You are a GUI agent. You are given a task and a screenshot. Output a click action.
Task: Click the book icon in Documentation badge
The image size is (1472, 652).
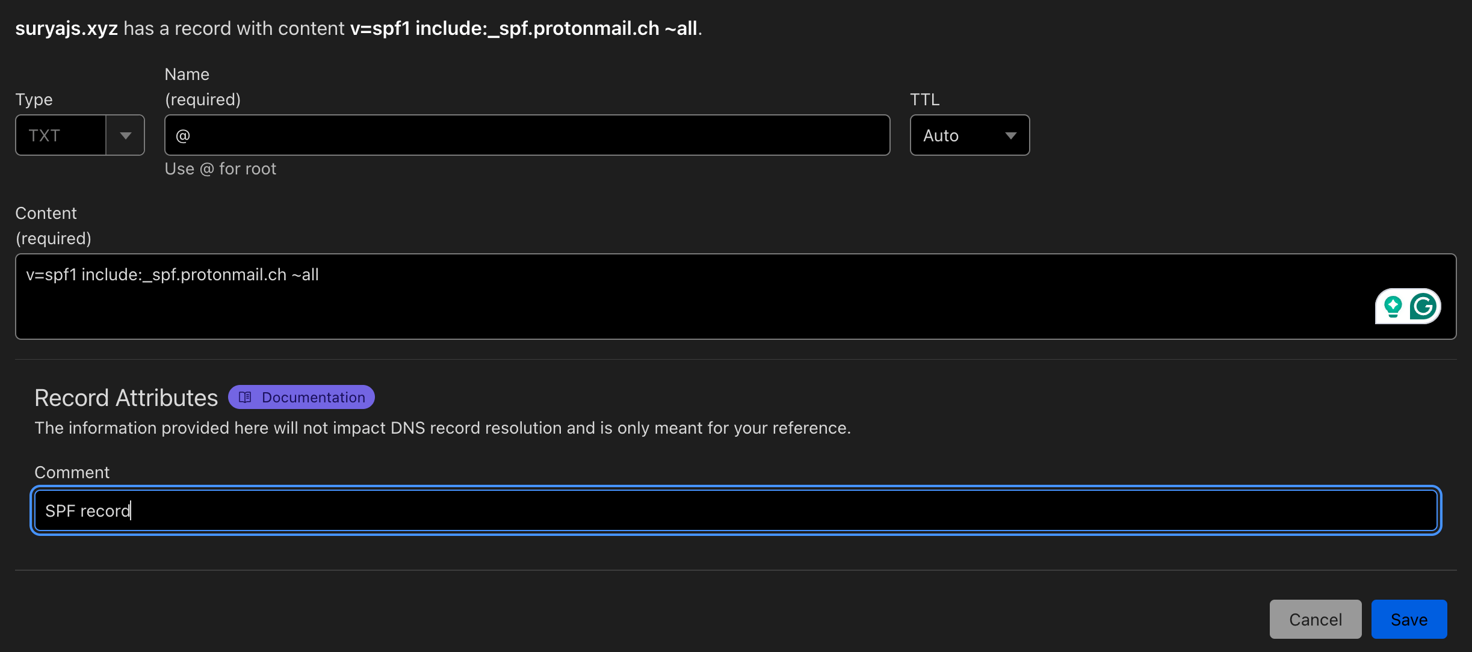click(x=245, y=397)
